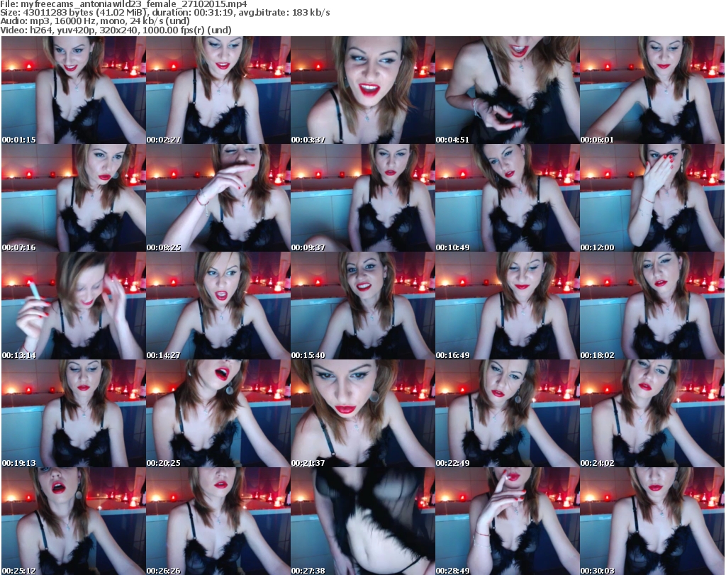
Task: Select the thumbnail stamped 00:02:27
Action: pyautogui.click(x=218, y=90)
